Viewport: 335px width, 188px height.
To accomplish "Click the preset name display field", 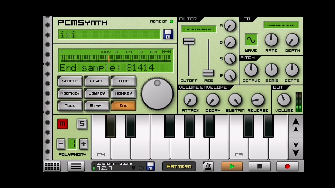I will click(x=109, y=34).
